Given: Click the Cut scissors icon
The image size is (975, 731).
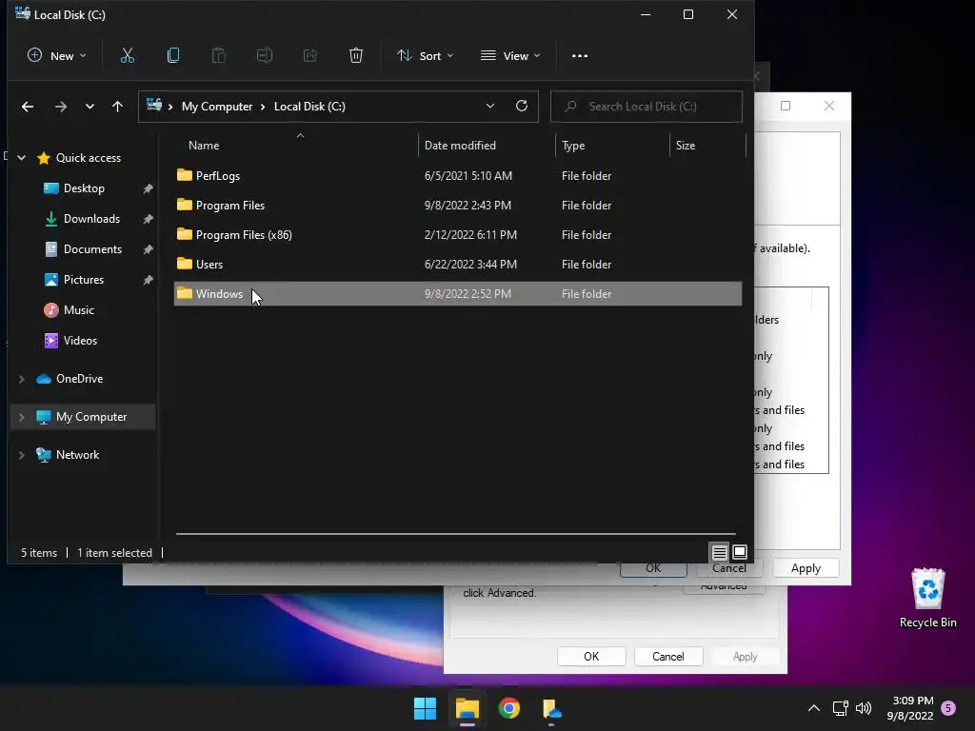Looking at the screenshot, I should click(x=127, y=56).
